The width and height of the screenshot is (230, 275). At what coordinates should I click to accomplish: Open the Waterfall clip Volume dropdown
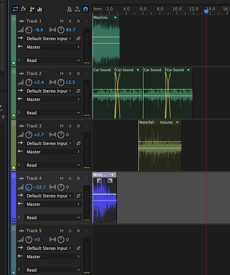[177, 122]
